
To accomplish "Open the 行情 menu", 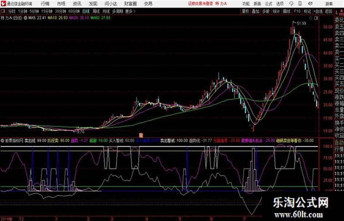I will pos(45,4).
